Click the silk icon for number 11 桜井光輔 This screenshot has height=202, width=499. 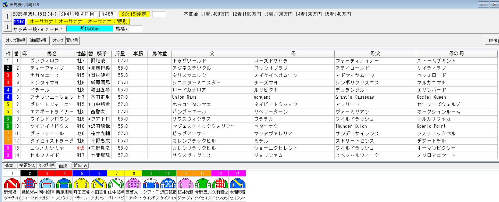[185, 183]
